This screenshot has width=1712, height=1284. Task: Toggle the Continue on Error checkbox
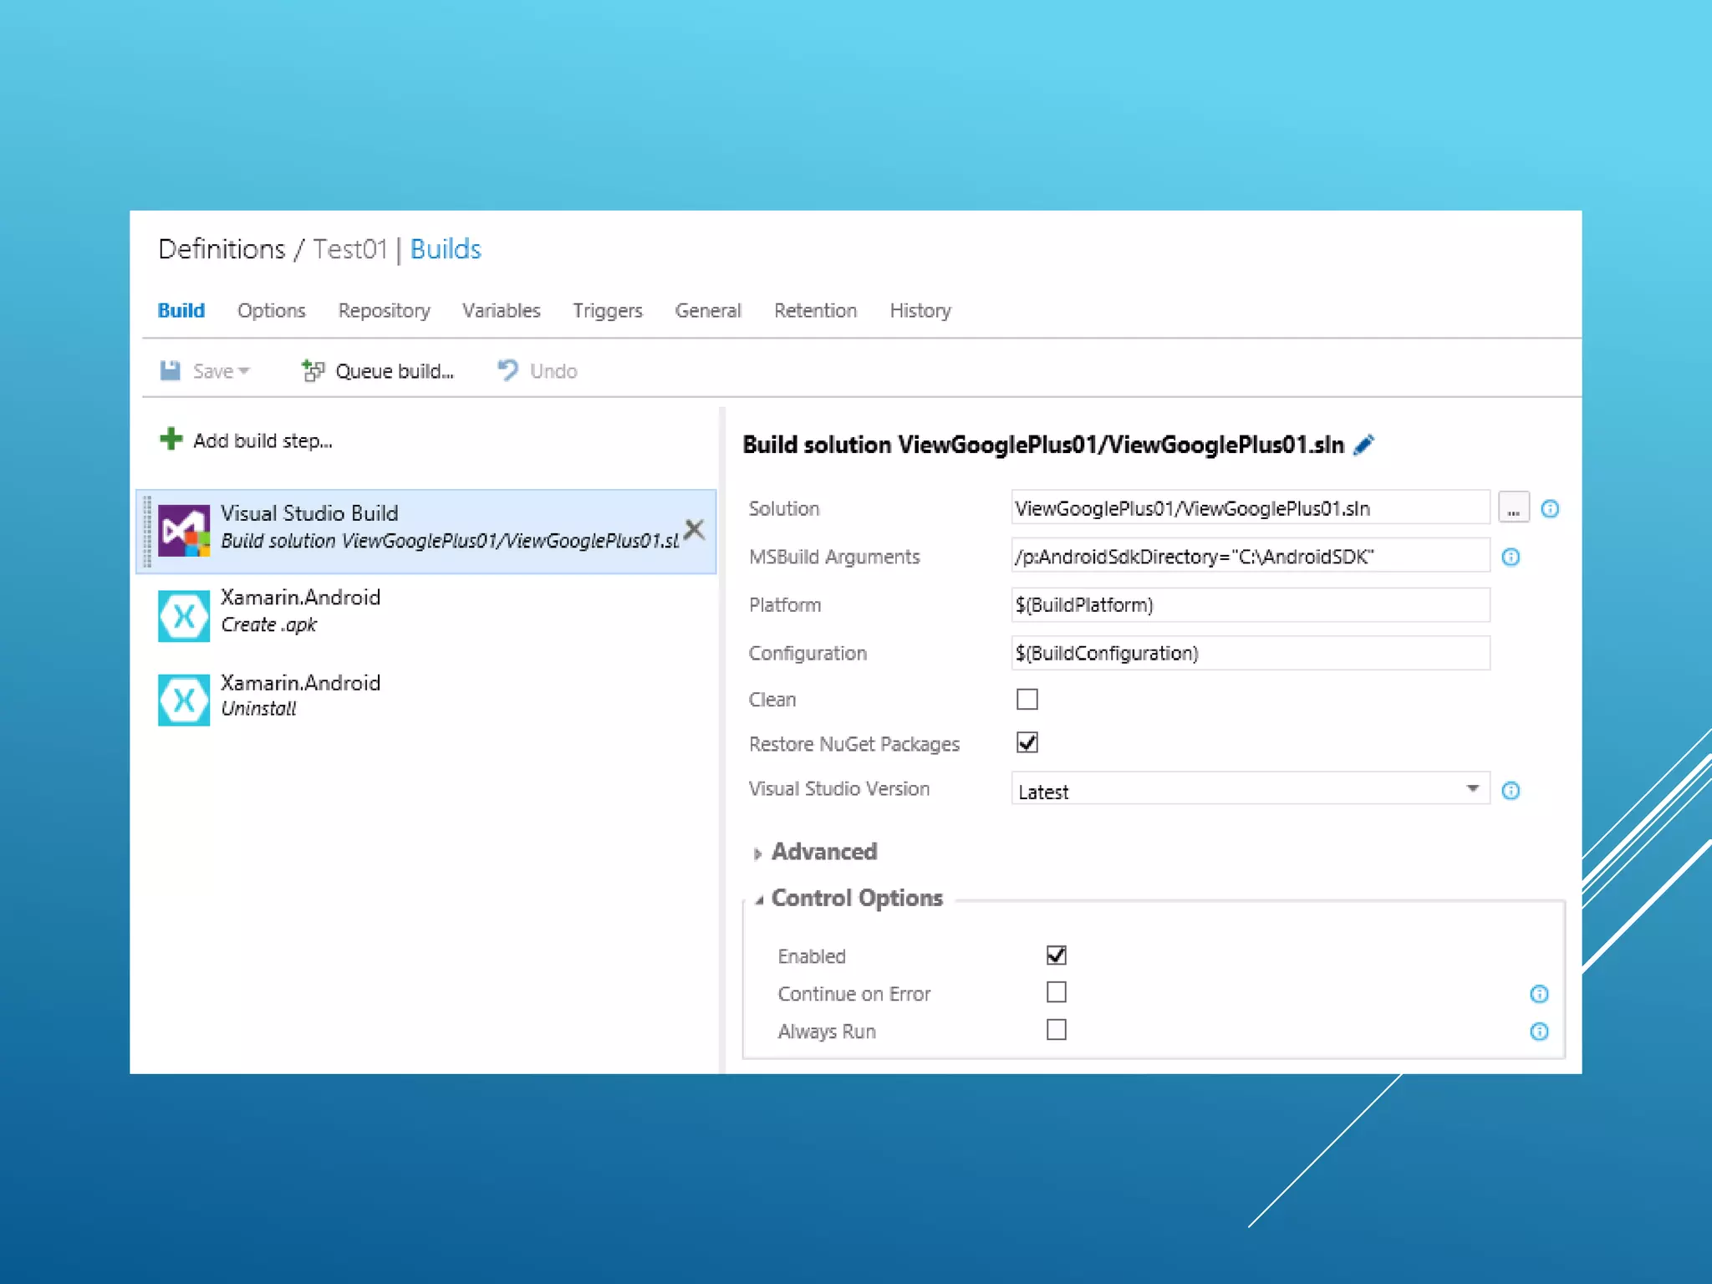point(1057,992)
